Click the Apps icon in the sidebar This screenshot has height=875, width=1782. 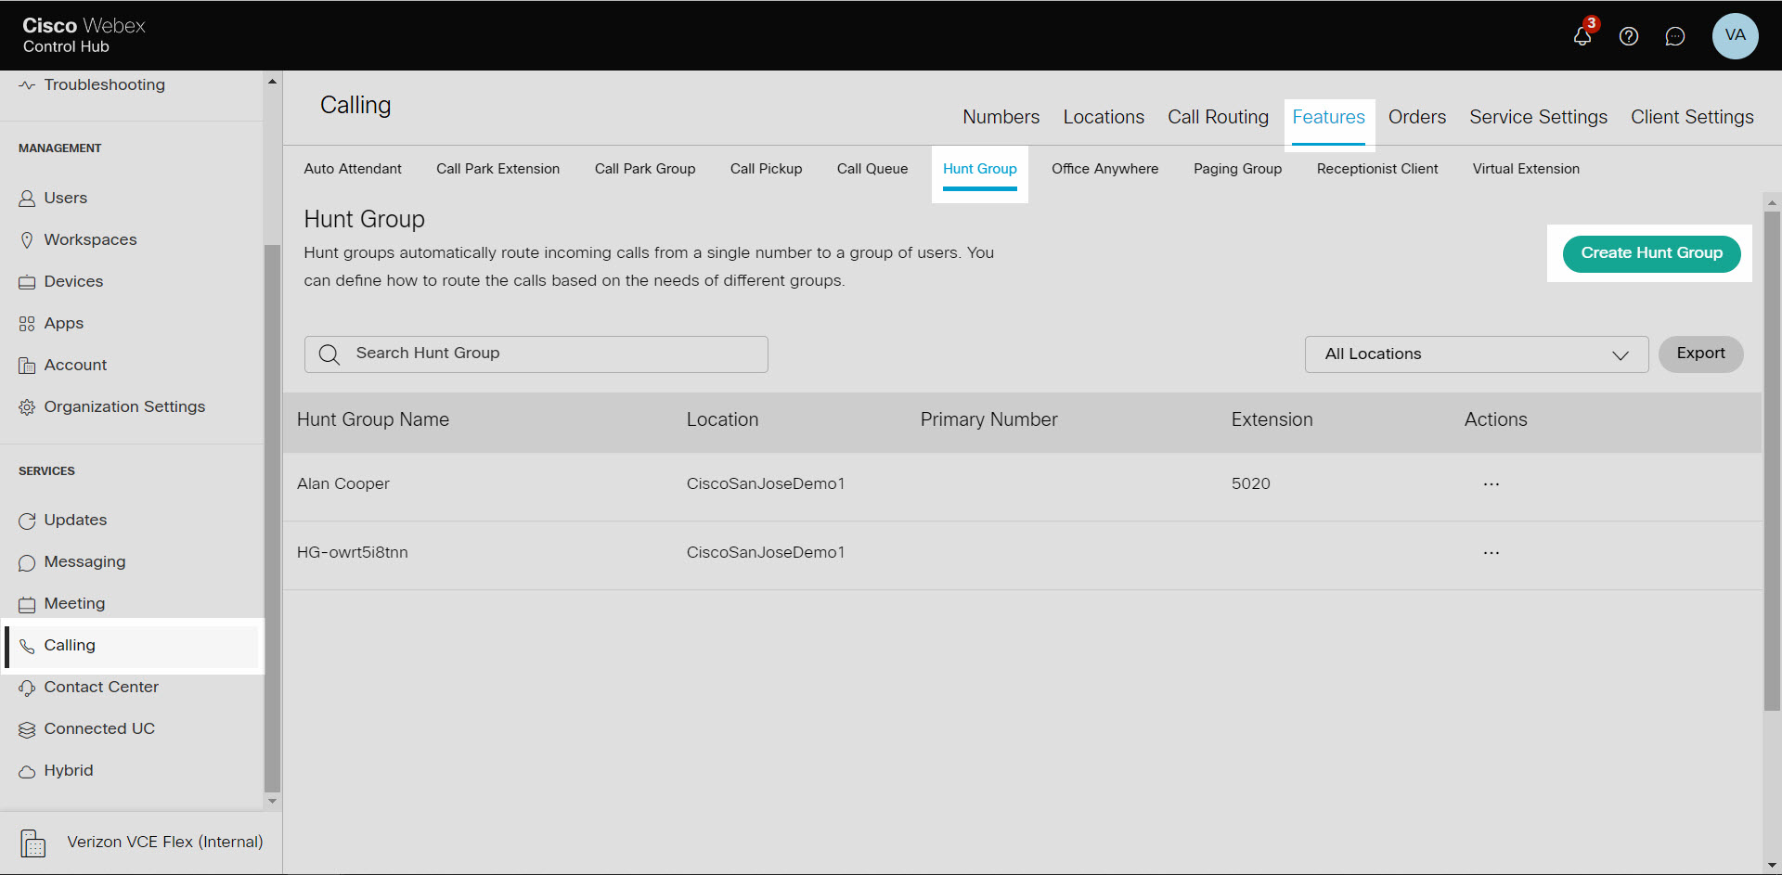(28, 323)
